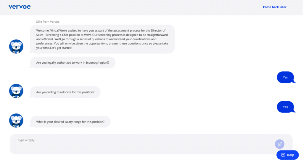Open the Help button
Image resolution: width=303 pixels, height=162 pixels.
point(288,155)
